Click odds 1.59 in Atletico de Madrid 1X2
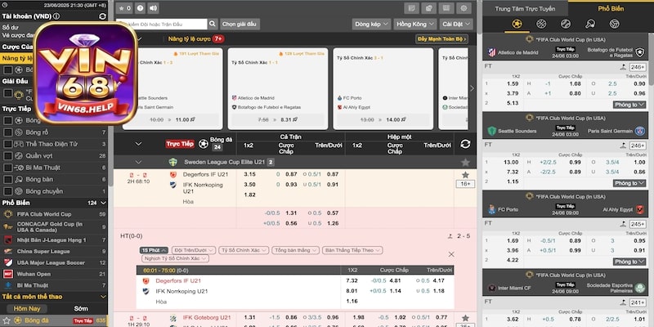This screenshot has width=654, height=327. tap(513, 83)
